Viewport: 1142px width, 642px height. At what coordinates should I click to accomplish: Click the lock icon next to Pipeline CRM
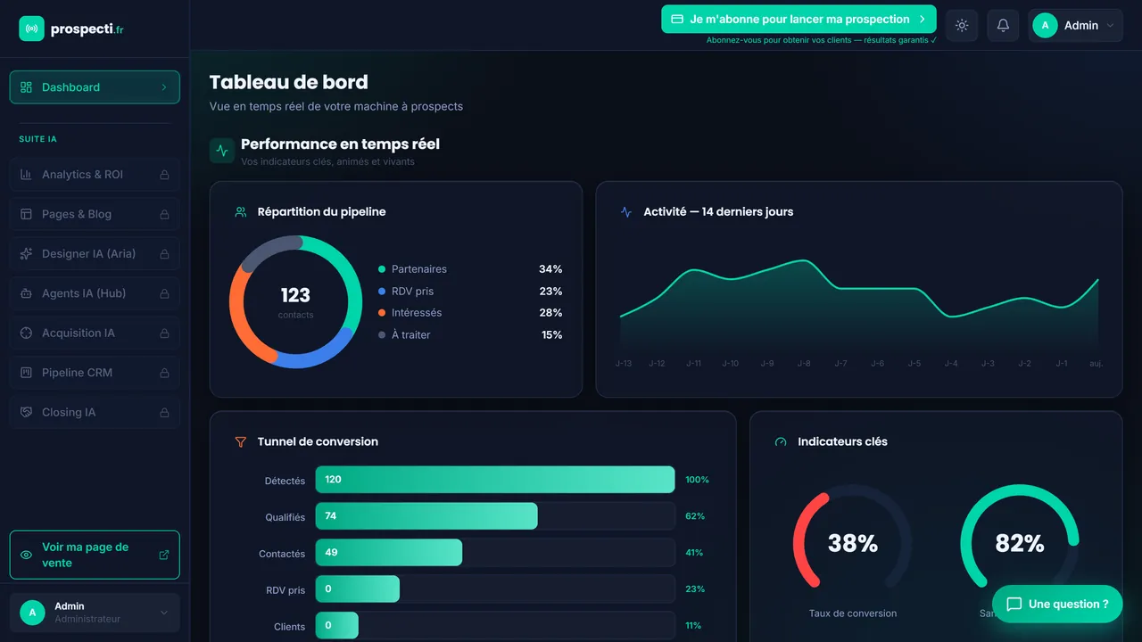[x=164, y=373]
